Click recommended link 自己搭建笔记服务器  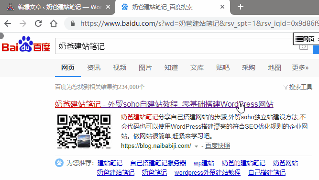point(158,163)
